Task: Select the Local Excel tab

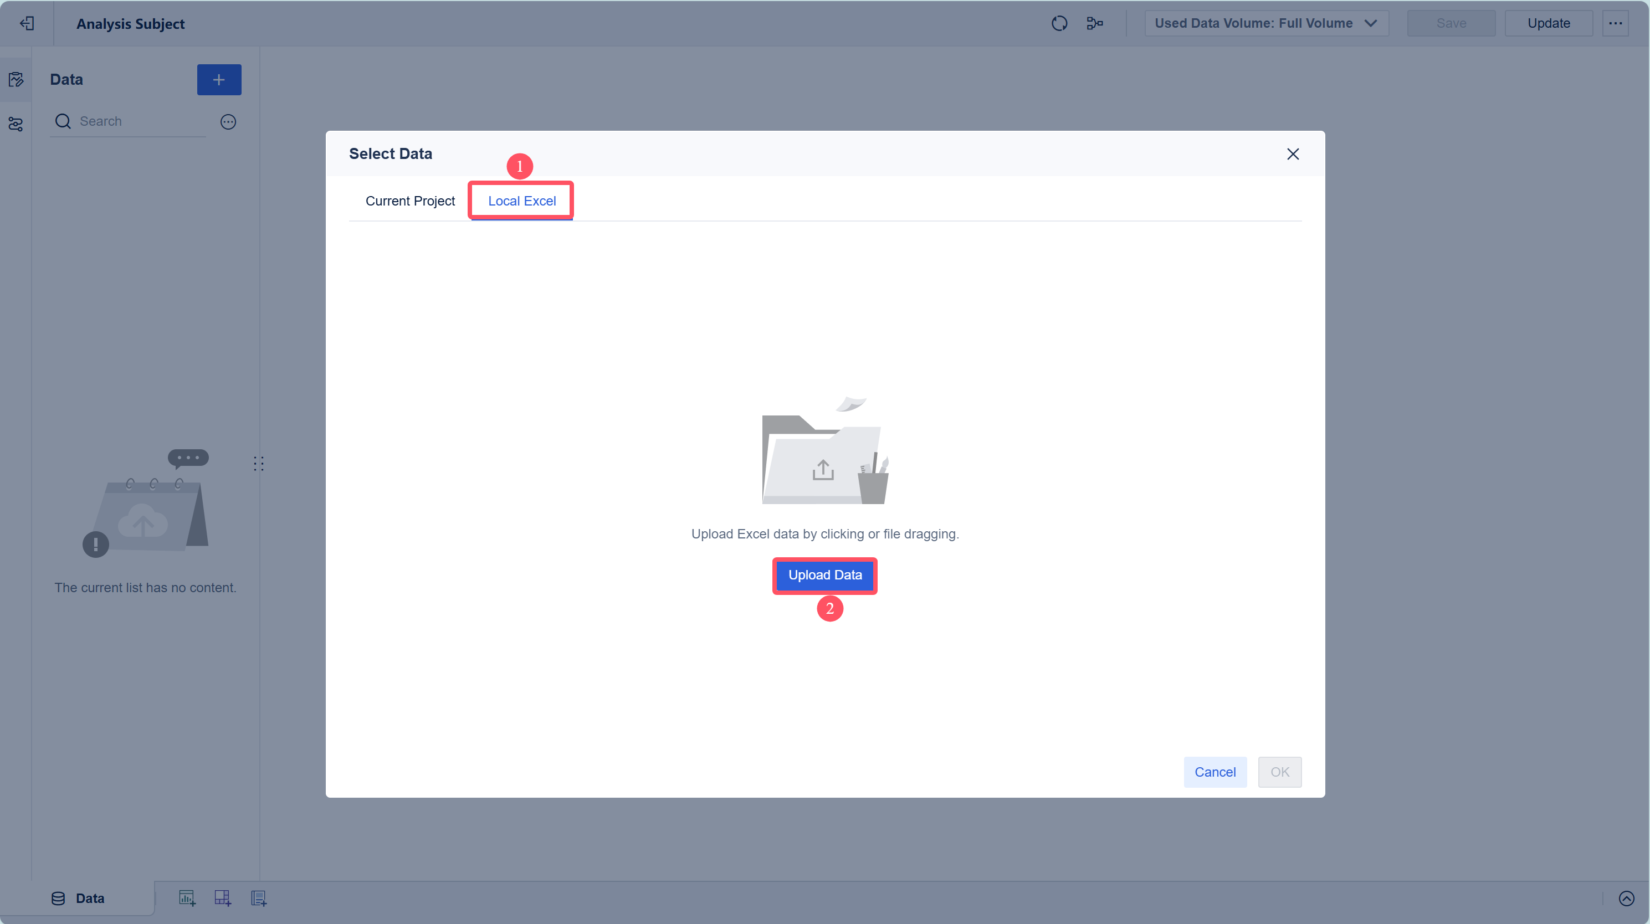Action: pyautogui.click(x=521, y=201)
